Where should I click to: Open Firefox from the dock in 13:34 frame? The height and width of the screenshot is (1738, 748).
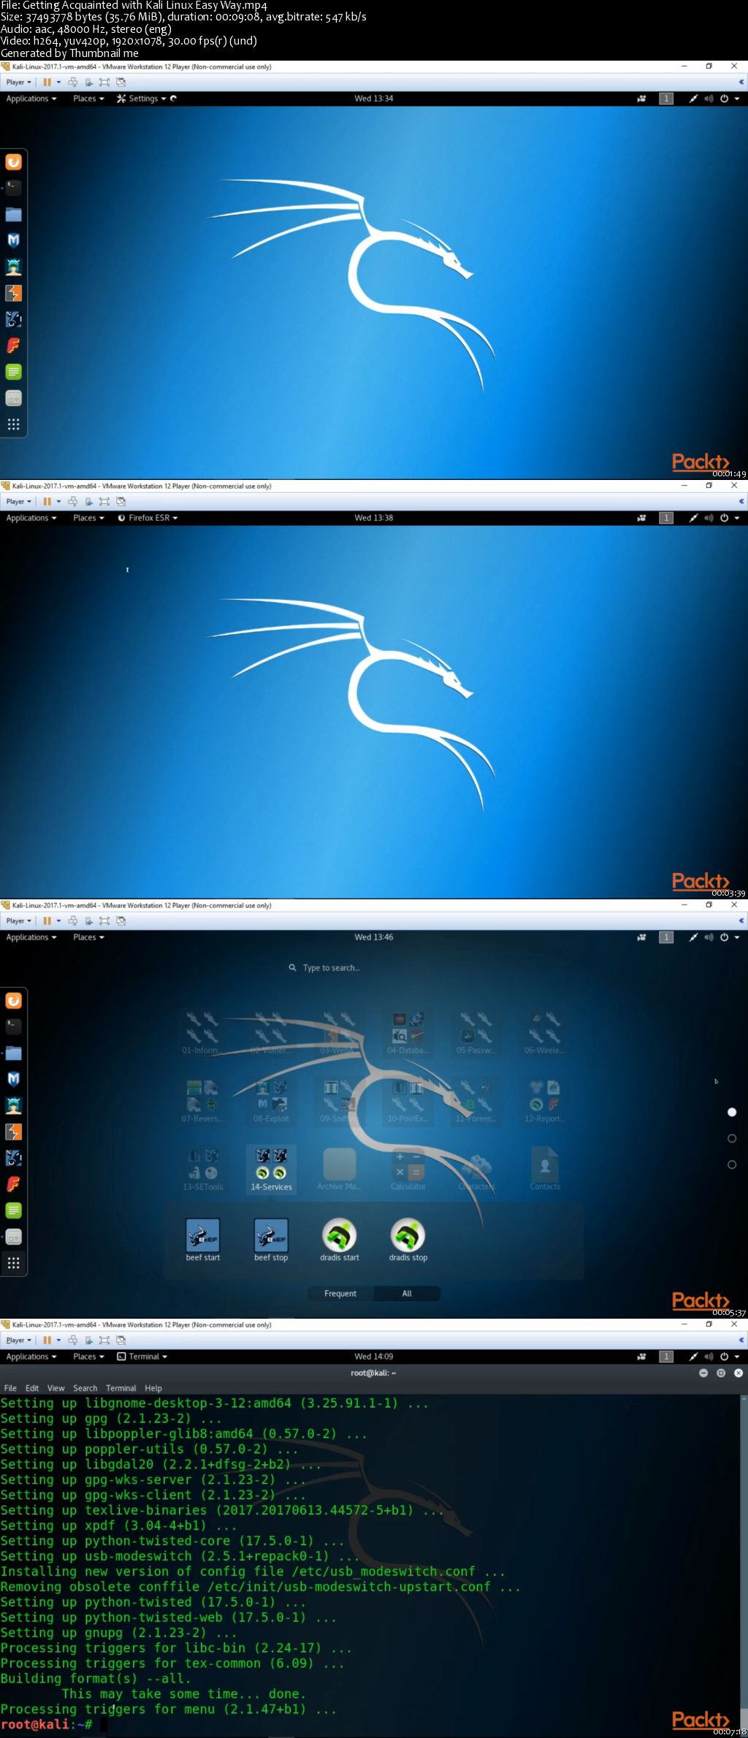[13, 162]
